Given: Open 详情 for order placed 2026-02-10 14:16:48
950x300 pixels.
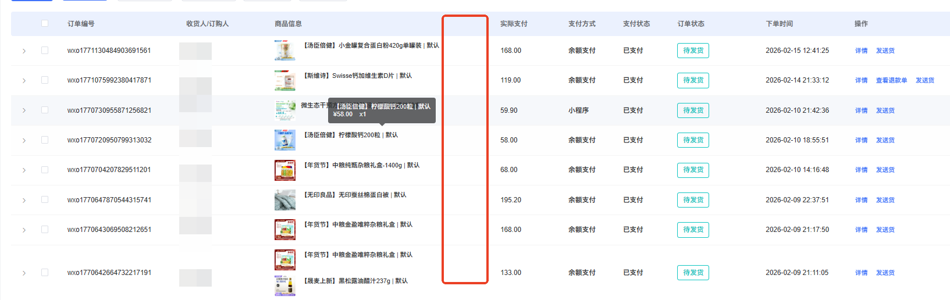Looking at the screenshot, I should (x=861, y=170).
